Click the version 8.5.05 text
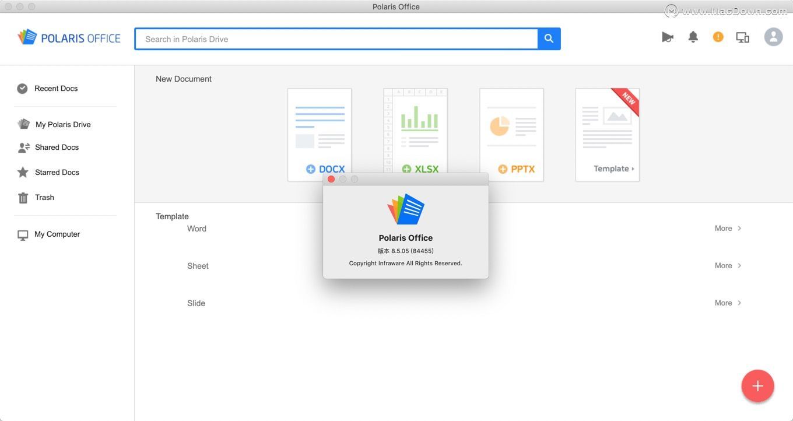Image resolution: width=793 pixels, height=421 pixels. coord(406,251)
